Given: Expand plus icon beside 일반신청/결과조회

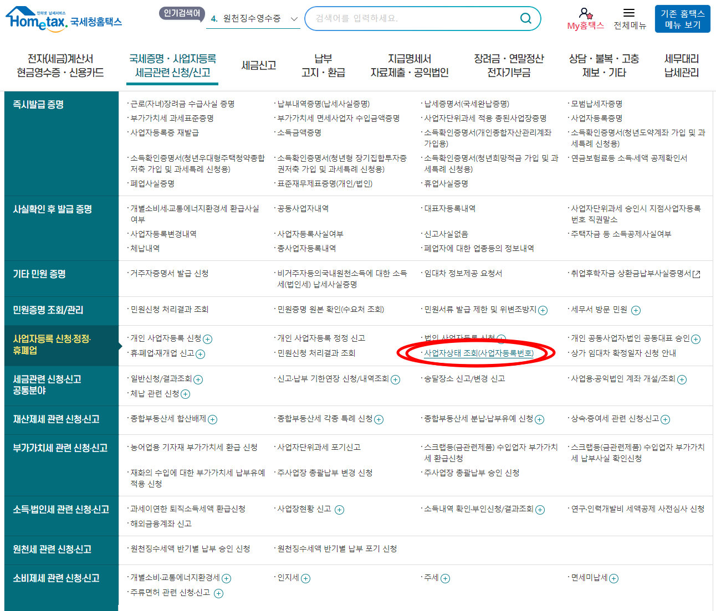Looking at the screenshot, I should (198, 379).
